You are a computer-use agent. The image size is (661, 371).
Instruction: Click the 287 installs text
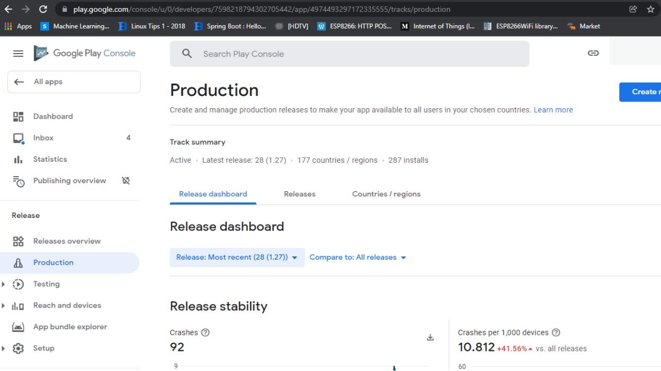click(x=408, y=160)
